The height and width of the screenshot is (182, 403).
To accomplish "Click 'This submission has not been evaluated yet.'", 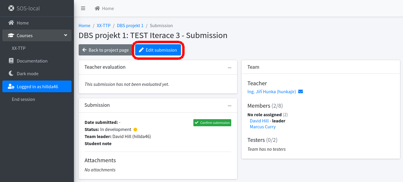I will [x=127, y=84].
